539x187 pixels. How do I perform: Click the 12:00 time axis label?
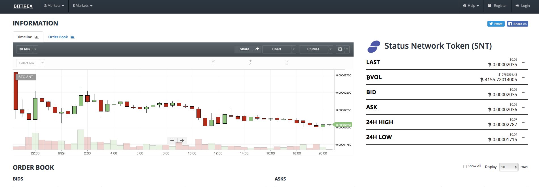coord(218,153)
